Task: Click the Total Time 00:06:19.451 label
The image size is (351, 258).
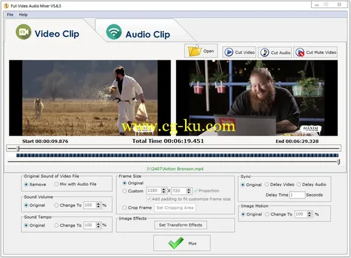Action: pos(168,141)
